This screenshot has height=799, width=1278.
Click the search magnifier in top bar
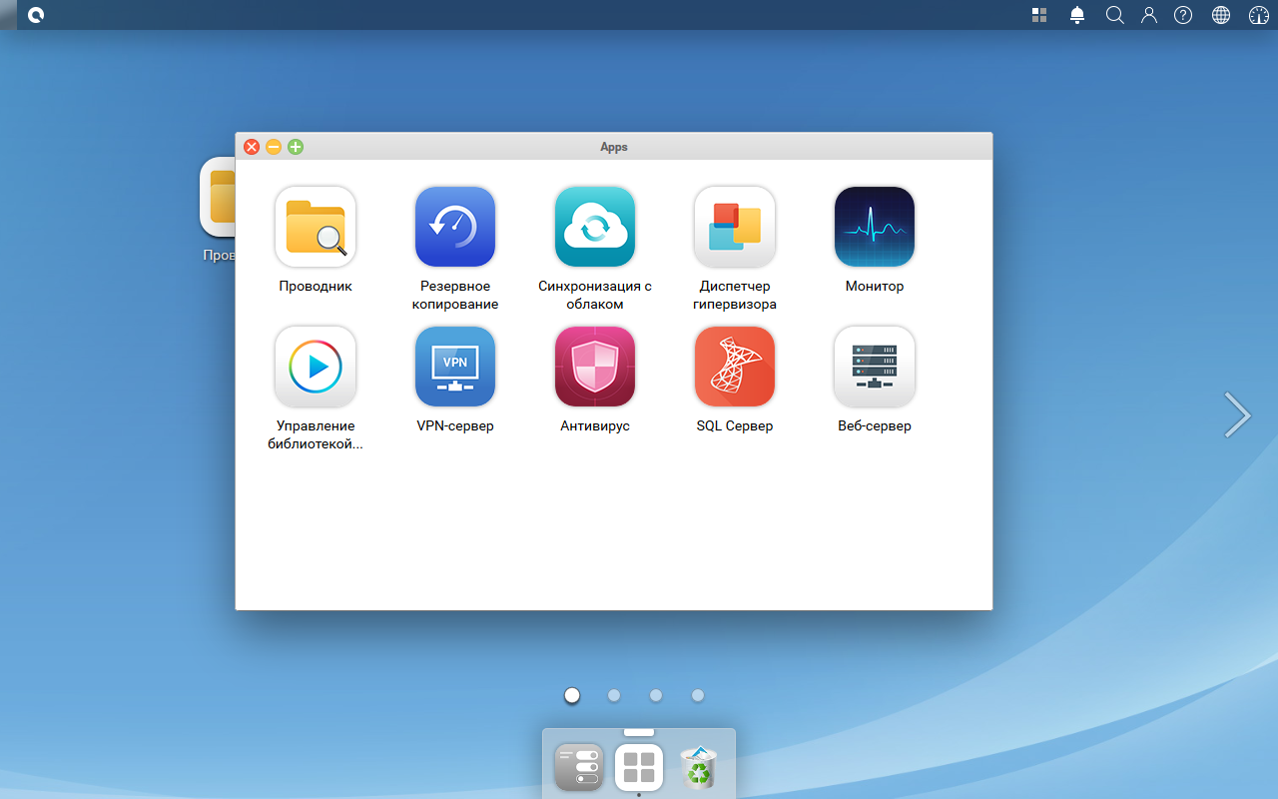(x=1115, y=15)
